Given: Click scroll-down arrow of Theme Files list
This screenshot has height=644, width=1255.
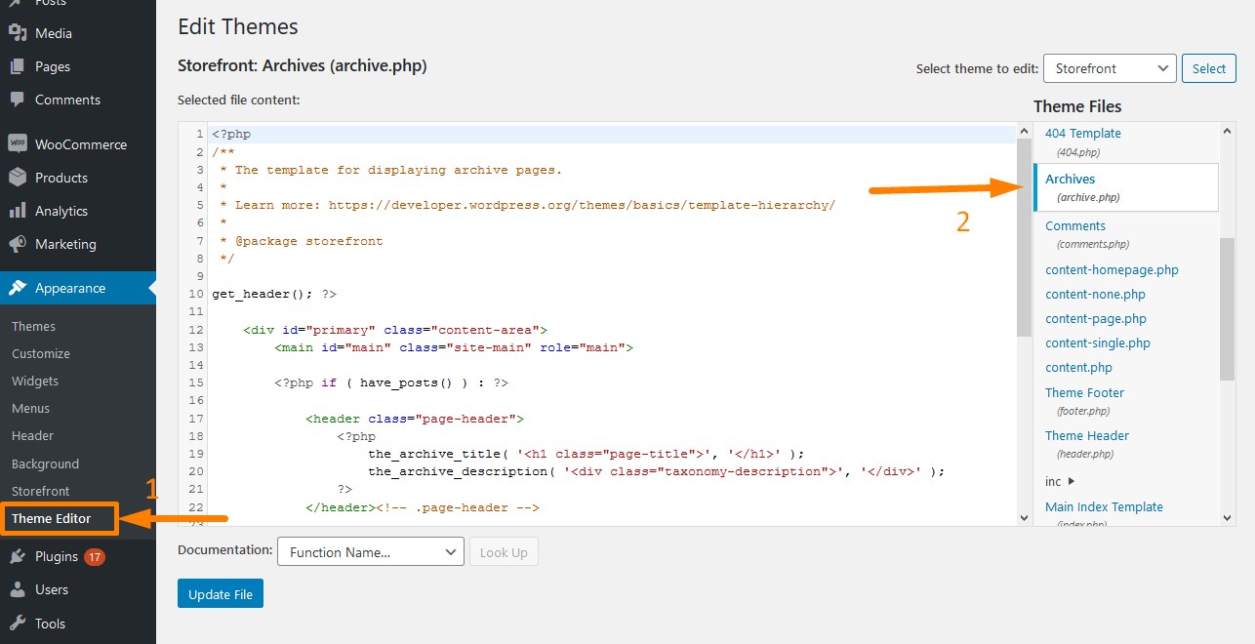Looking at the screenshot, I should (1228, 518).
